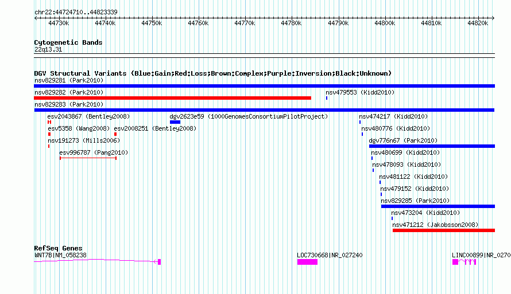Viewport: 511px width, 294px height.
Task: Select the red nsv829282 loss bar
Action: [x=172, y=98]
